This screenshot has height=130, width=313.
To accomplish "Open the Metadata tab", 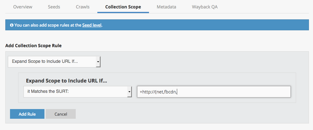I will 166,7.
